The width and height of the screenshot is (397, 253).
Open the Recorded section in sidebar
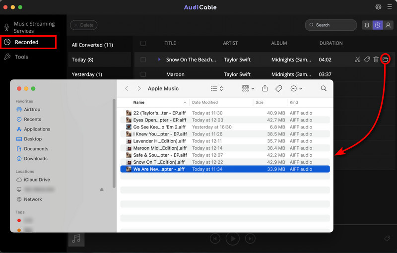click(x=28, y=42)
